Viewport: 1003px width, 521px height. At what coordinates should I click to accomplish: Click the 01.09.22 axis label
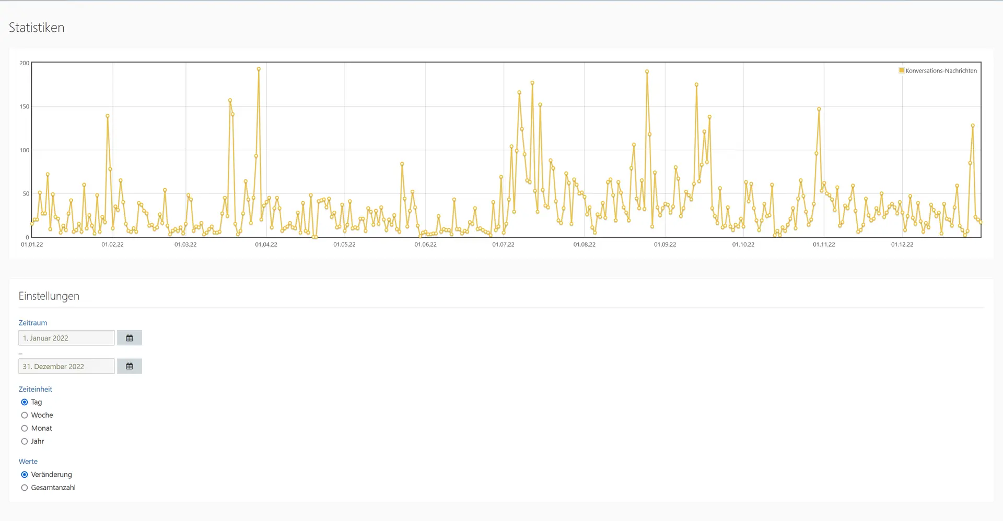click(665, 244)
